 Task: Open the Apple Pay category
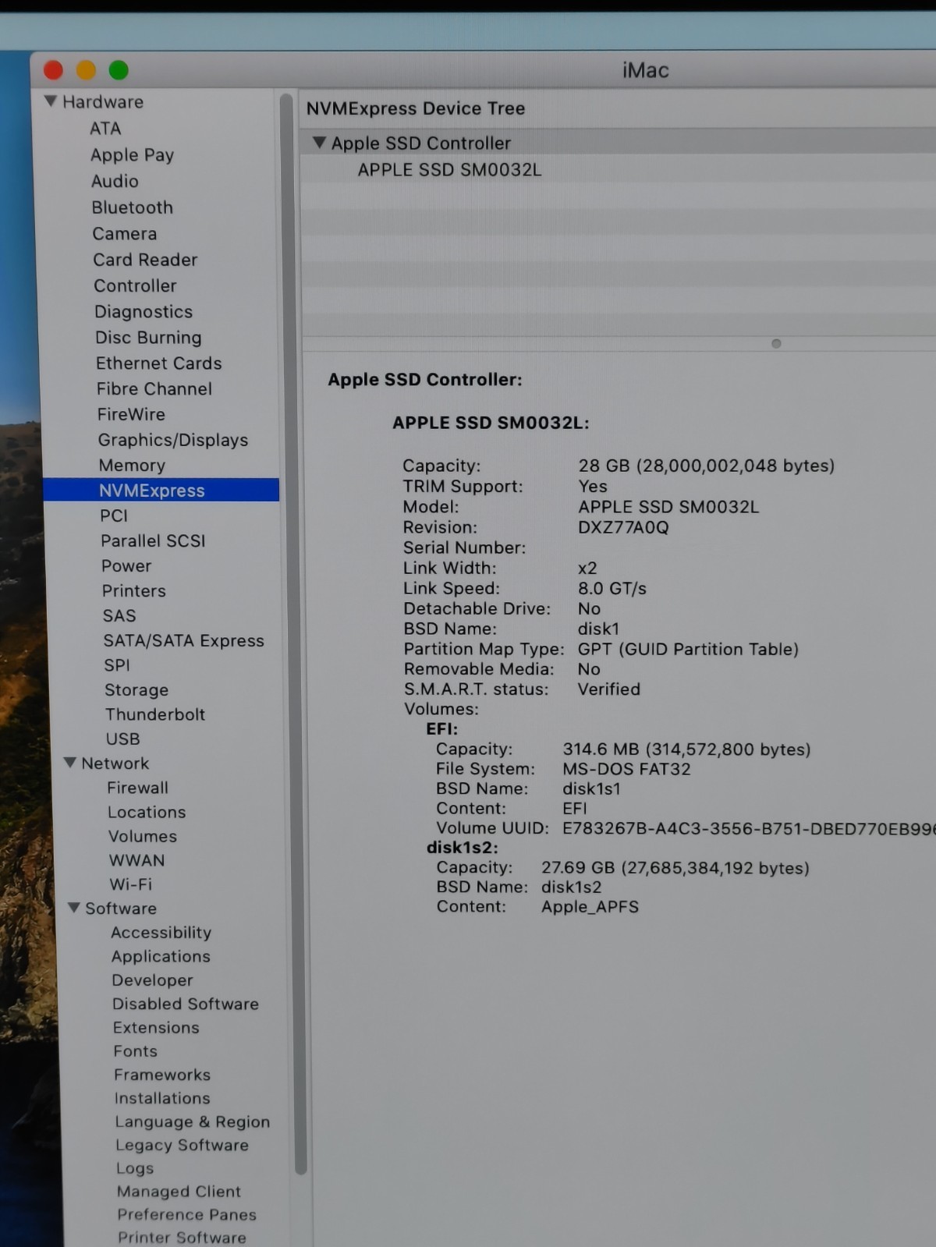coord(132,155)
